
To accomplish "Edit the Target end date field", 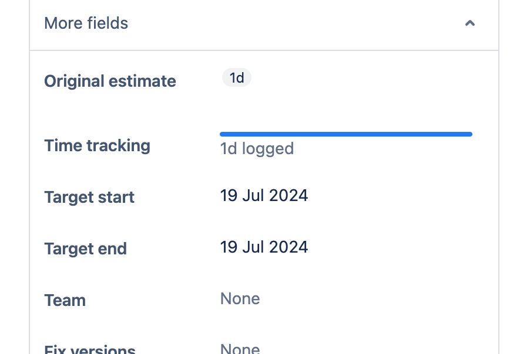I will tap(264, 247).
